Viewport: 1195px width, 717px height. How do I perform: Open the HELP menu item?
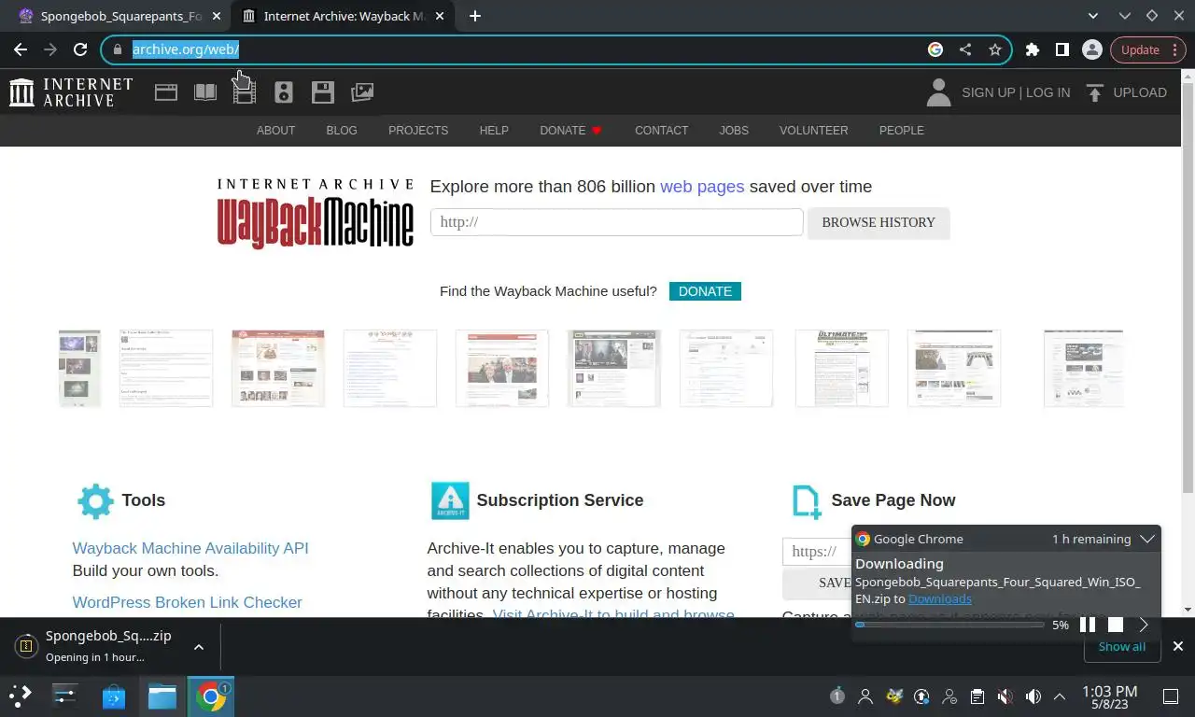494,131
